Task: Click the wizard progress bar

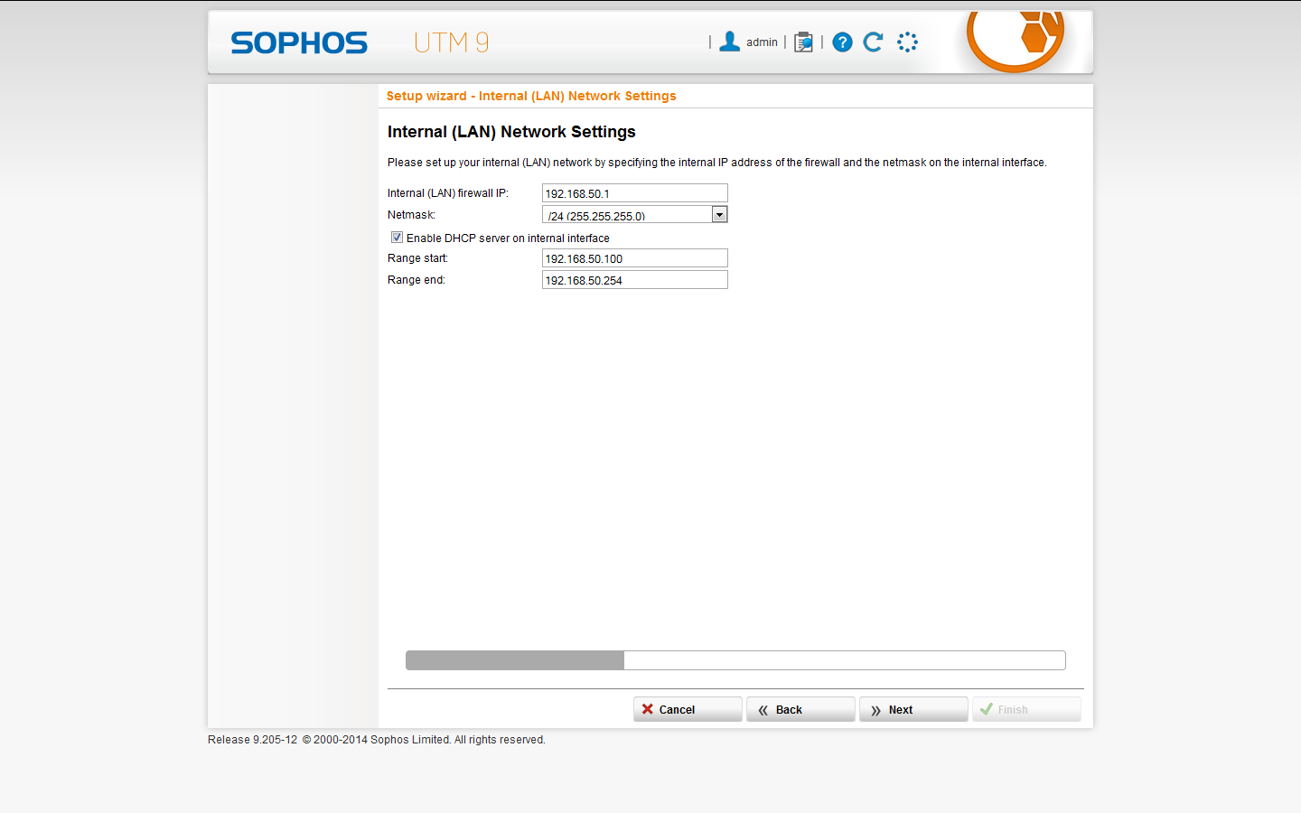Action: tap(735, 660)
